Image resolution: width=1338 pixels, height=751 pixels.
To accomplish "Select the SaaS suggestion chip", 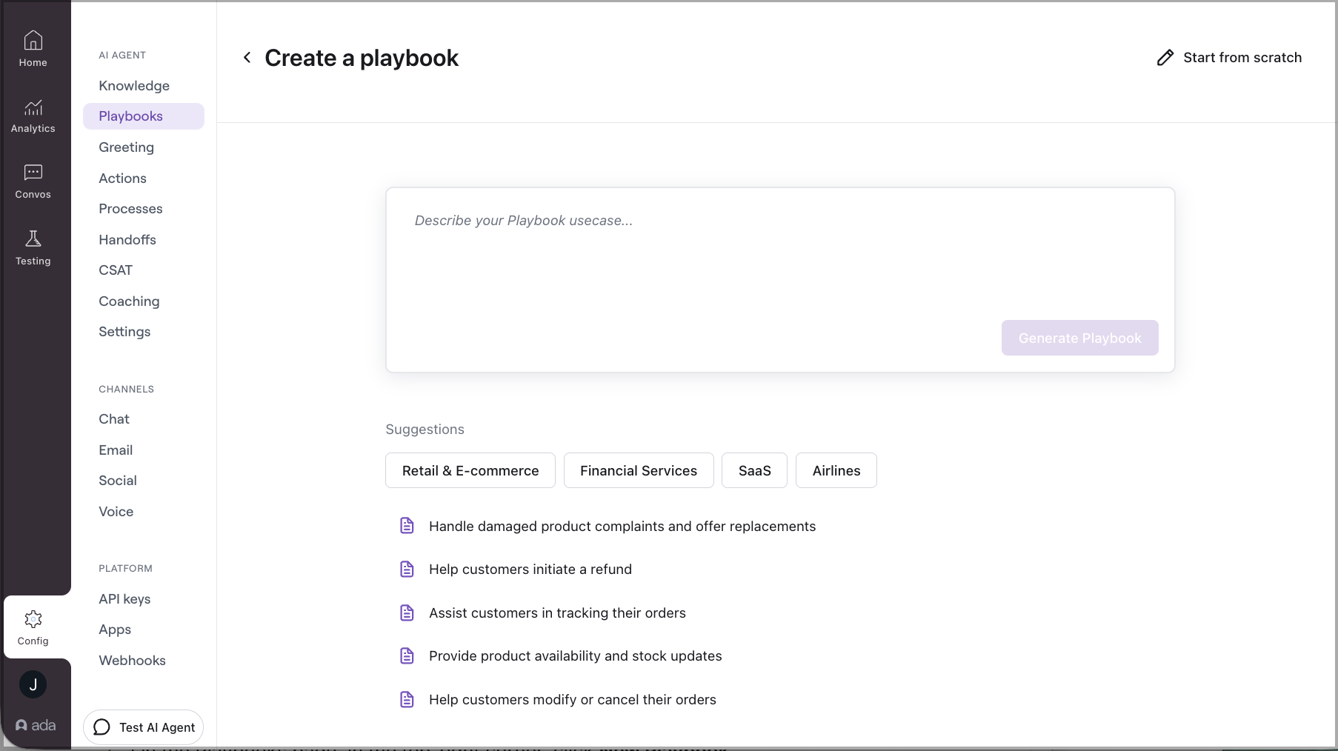I will coord(754,470).
